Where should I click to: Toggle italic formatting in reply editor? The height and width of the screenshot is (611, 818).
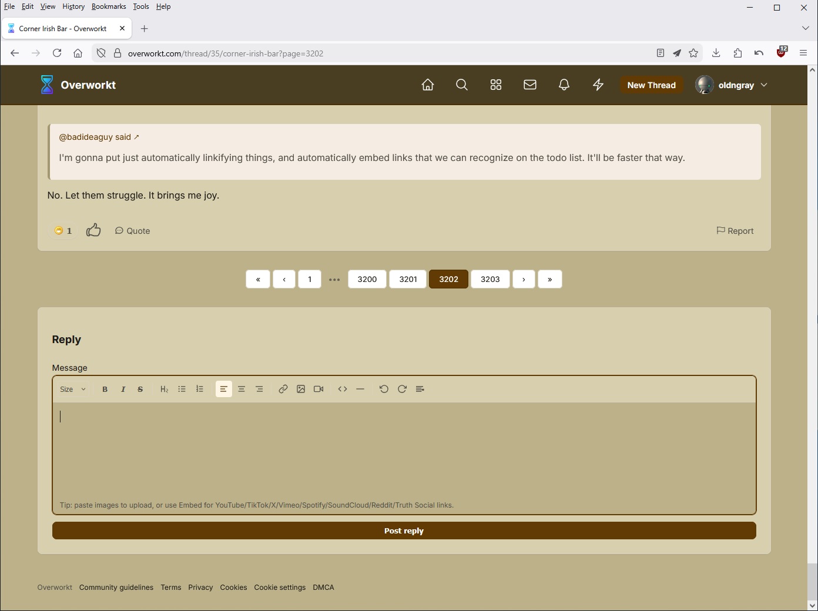point(123,389)
